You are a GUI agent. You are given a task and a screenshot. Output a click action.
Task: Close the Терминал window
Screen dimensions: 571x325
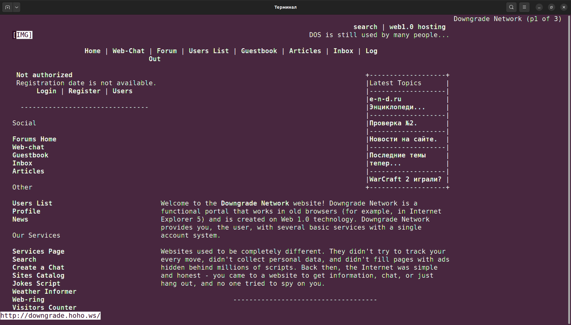coord(563,7)
